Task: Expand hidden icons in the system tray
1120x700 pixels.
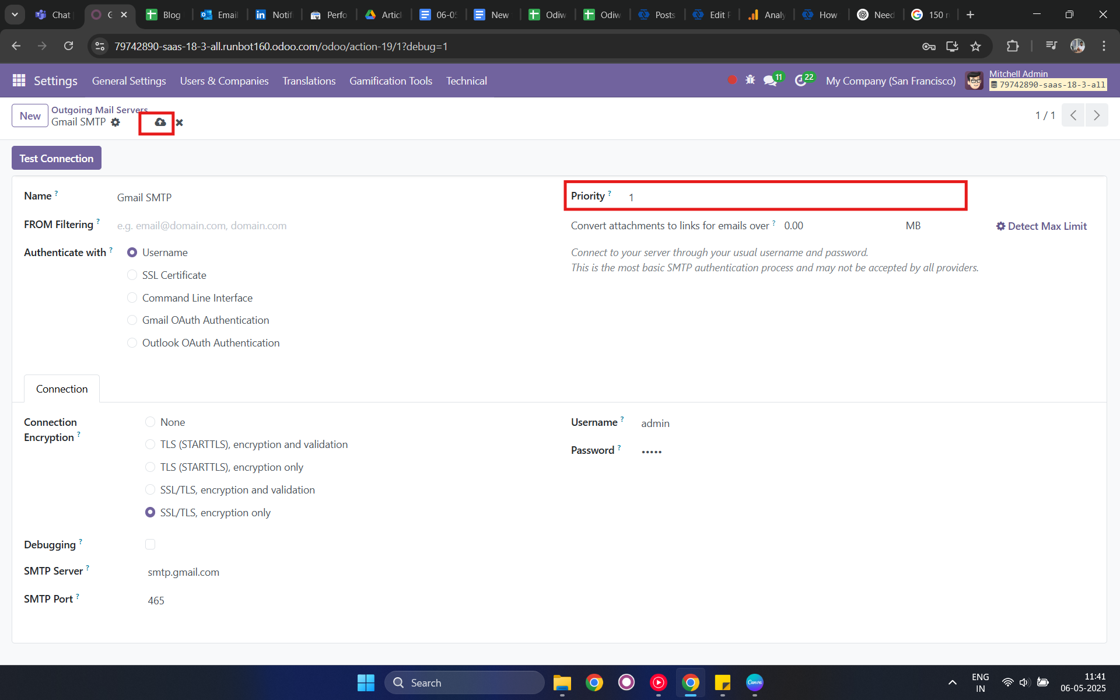Action: pos(952,682)
